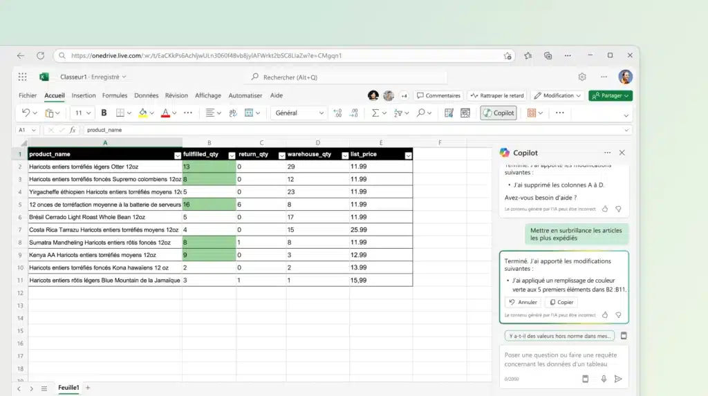Click the Partager button

click(x=611, y=96)
